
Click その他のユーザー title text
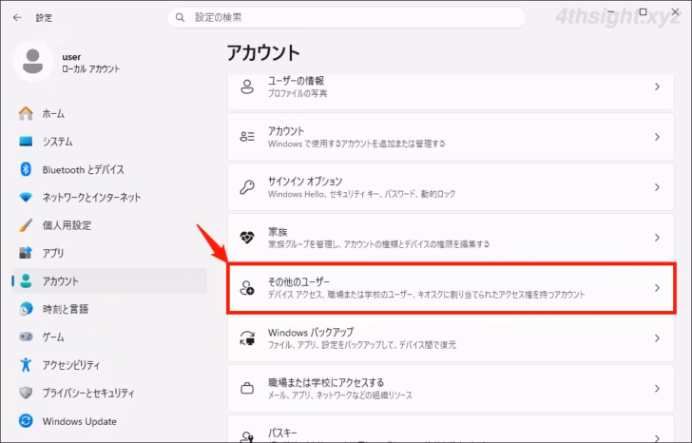tap(298, 282)
